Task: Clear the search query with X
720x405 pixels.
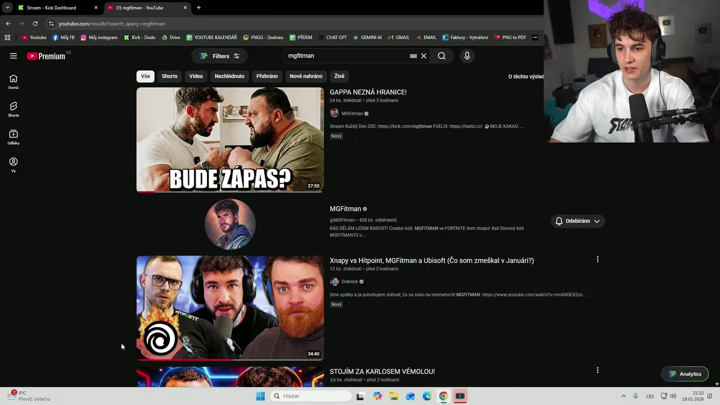Action: click(x=424, y=56)
